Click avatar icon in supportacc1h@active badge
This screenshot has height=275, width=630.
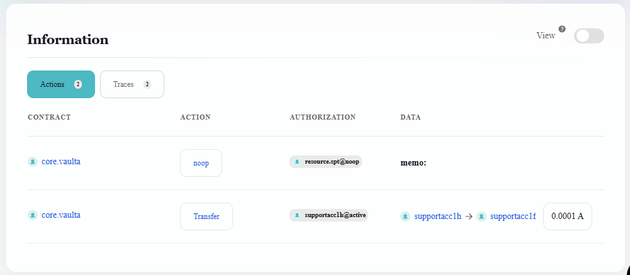click(x=297, y=215)
